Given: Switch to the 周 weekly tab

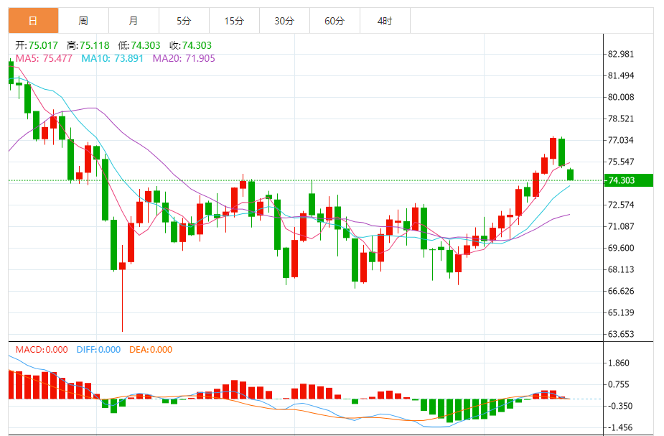Looking at the screenshot, I should click(x=83, y=21).
